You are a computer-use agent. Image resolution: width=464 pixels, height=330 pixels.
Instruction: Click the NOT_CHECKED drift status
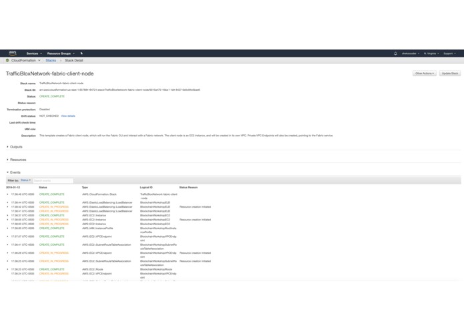point(49,116)
